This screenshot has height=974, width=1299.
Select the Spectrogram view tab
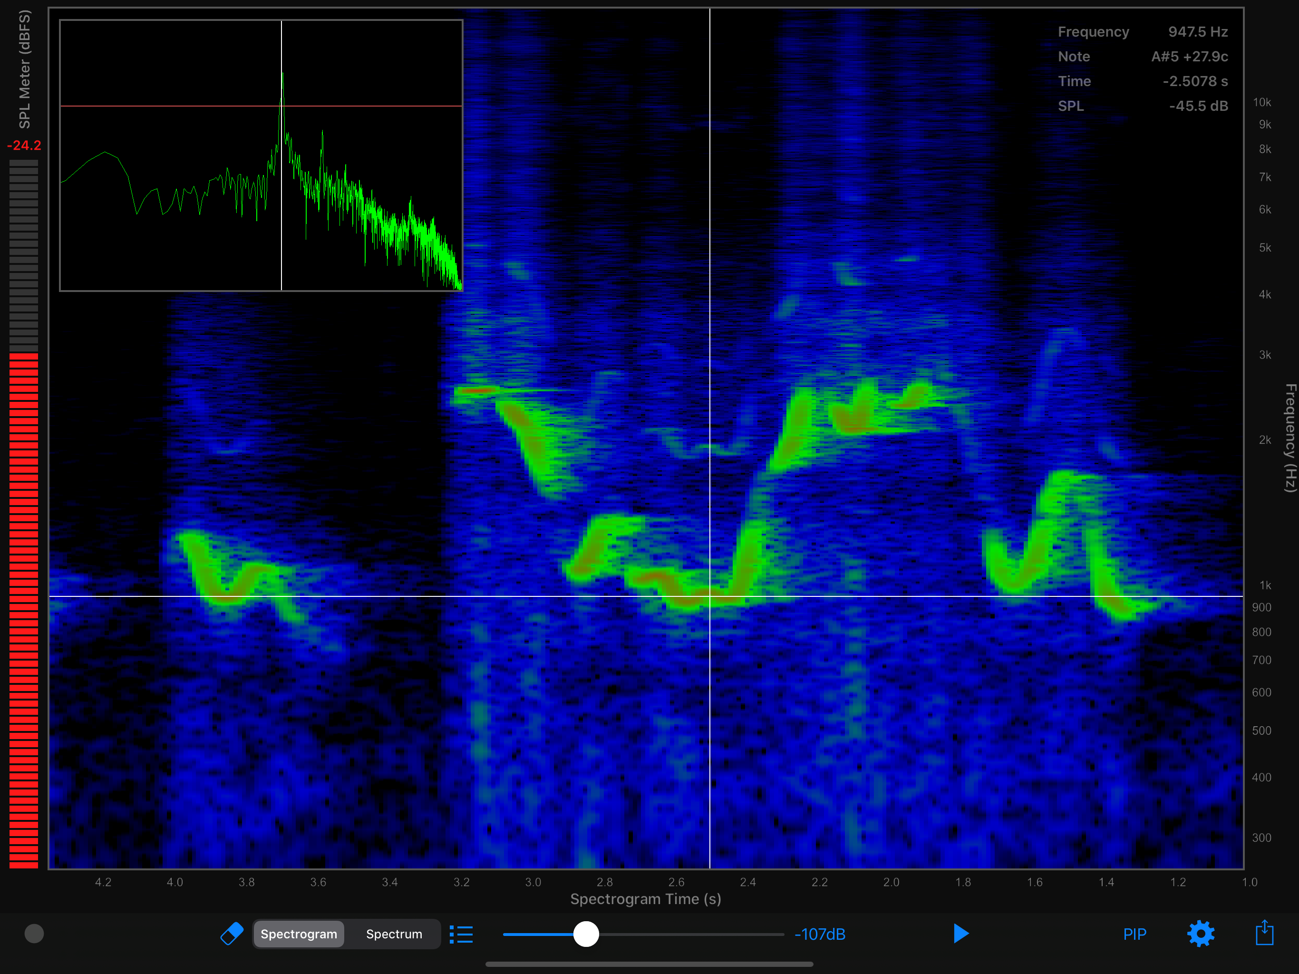[299, 934]
